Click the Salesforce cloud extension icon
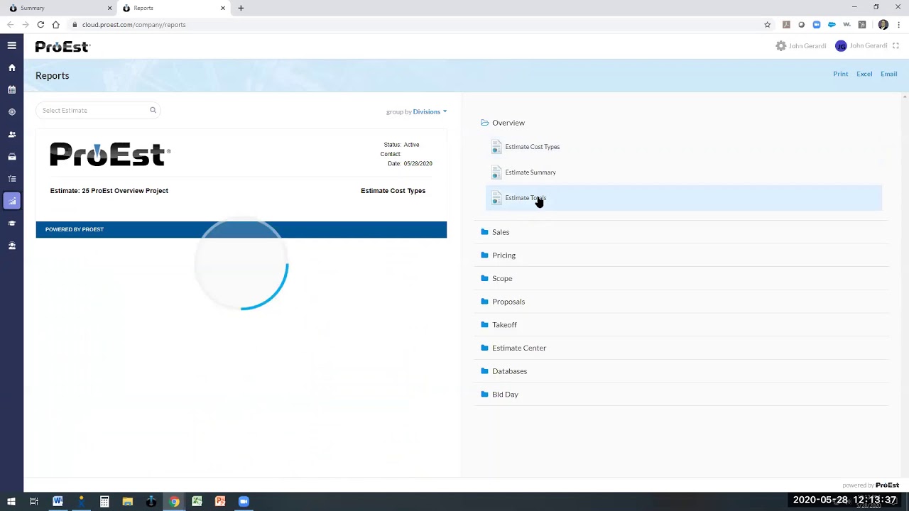Viewport: 909px width, 511px height. (832, 25)
